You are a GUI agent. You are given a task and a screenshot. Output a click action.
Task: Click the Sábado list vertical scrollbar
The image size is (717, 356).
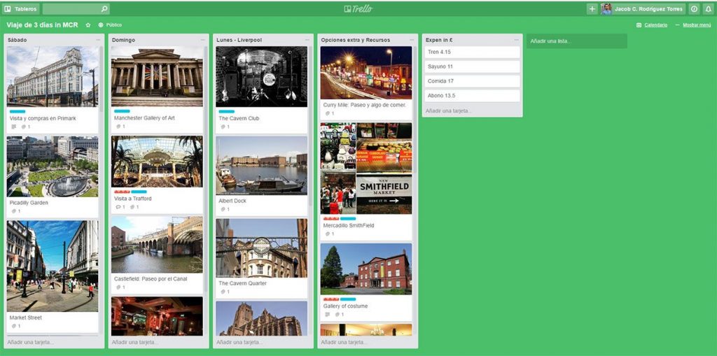[101, 78]
